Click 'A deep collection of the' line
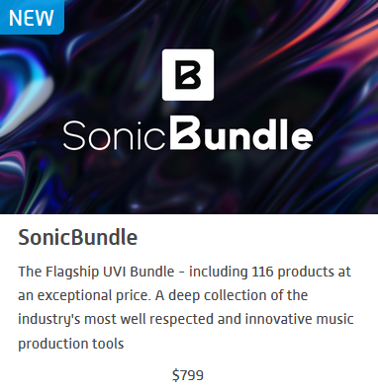 click(x=232, y=295)
